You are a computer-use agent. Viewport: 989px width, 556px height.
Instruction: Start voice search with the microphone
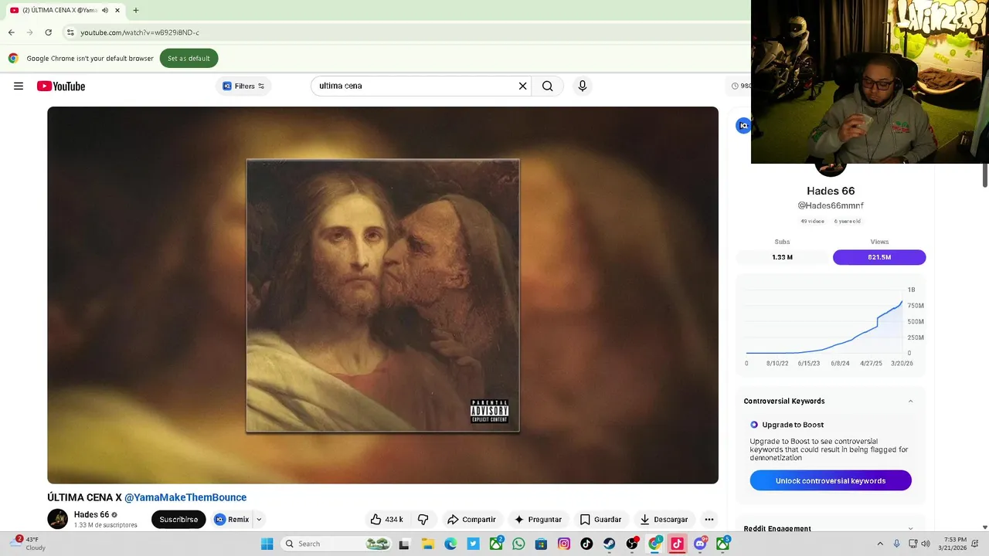[x=583, y=86]
